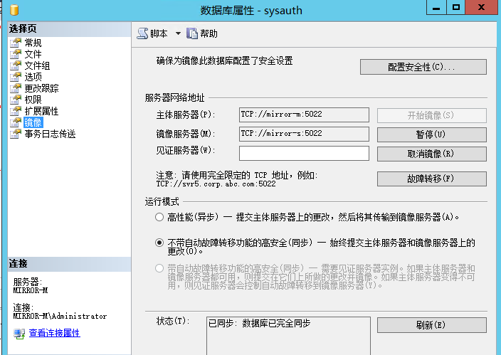Open the 文件 page
This screenshot has width=501, height=355.
(x=33, y=54)
